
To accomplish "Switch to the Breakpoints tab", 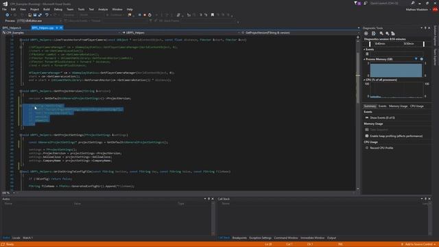I will (239, 238).
